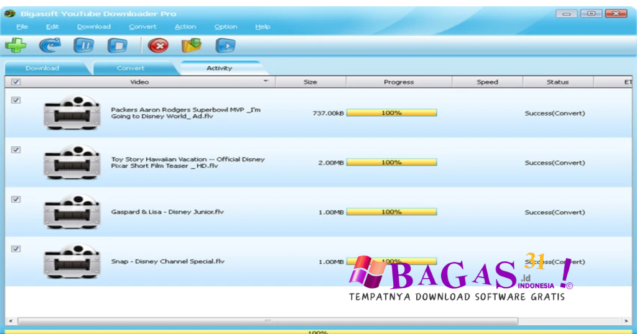Click film reel thumbnail for Packers Aaron Rodgers
Image resolution: width=637 pixels, height=334 pixels.
pyautogui.click(x=72, y=112)
